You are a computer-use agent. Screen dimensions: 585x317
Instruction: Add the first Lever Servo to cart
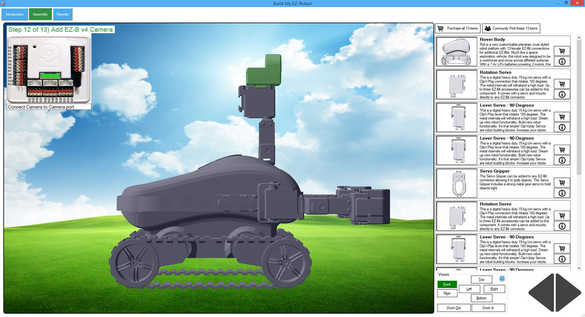pyautogui.click(x=562, y=117)
